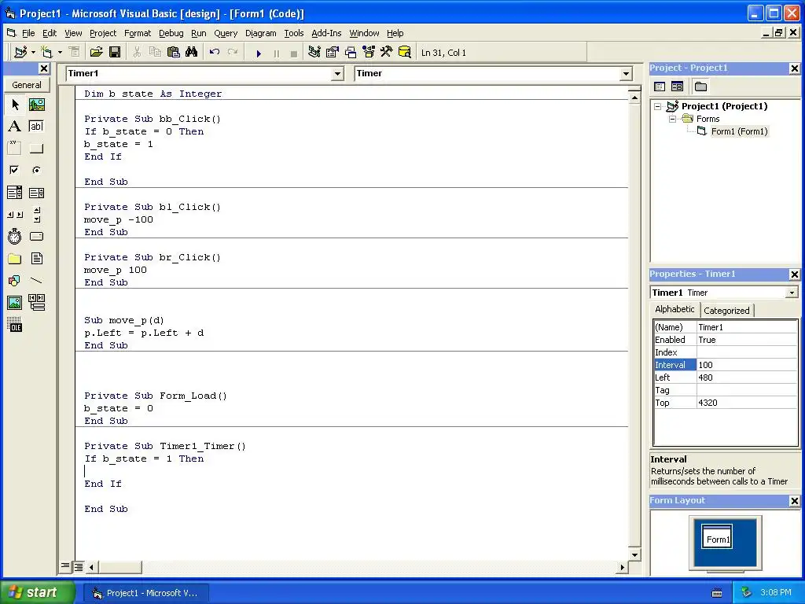Open the Project menu
This screenshot has height=604, width=805.
coord(103,33)
